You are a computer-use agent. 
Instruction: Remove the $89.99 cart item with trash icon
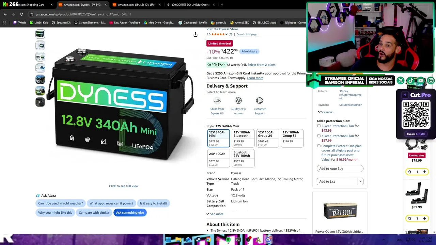tap(409, 218)
